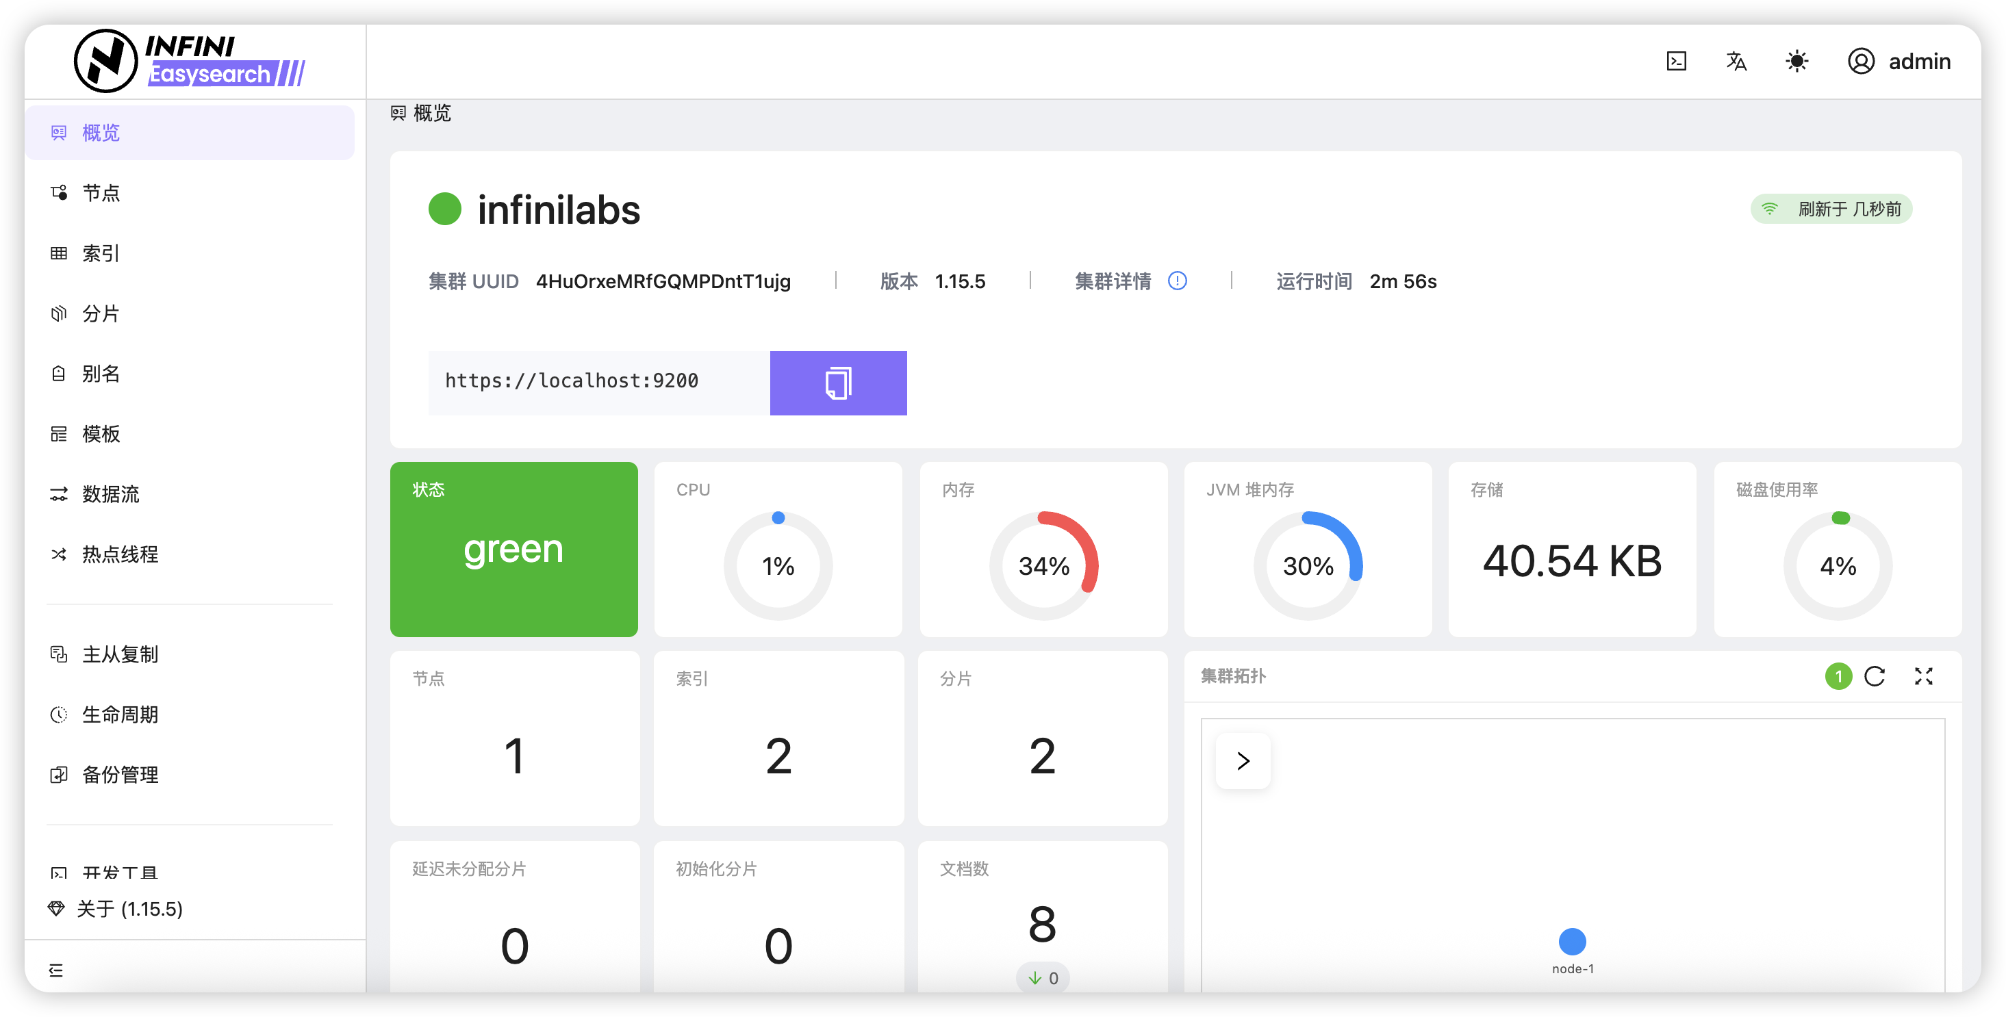Click the document change badge with down arrow 0
Image resolution: width=2006 pixels, height=1017 pixels.
click(x=1042, y=978)
